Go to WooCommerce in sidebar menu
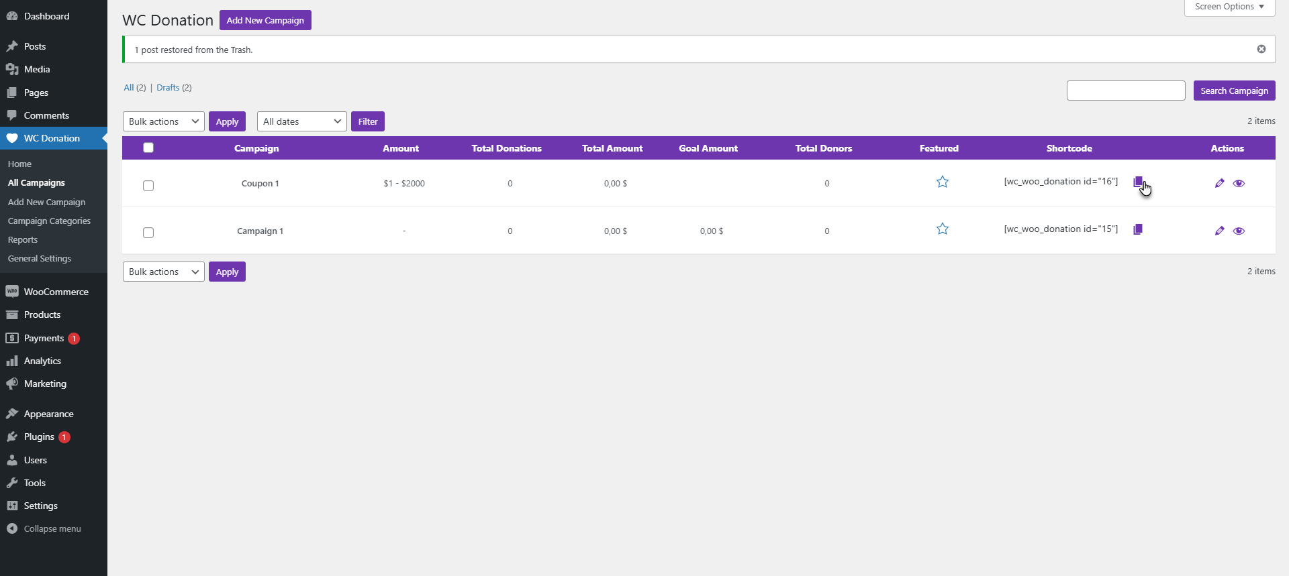The image size is (1289, 576). pos(56,292)
